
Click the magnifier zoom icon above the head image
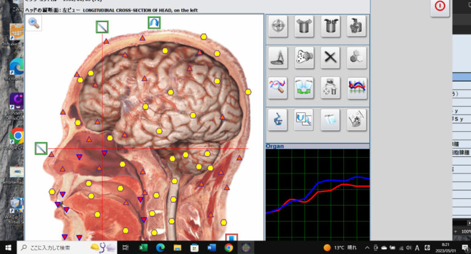pyautogui.click(x=34, y=23)
